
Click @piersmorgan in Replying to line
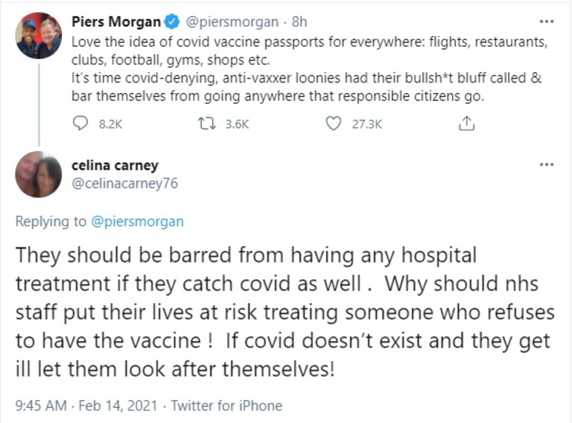(137, 222)
